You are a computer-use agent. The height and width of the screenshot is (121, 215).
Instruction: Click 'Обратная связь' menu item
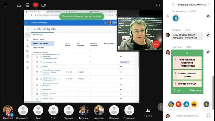(x=42, y=48)
